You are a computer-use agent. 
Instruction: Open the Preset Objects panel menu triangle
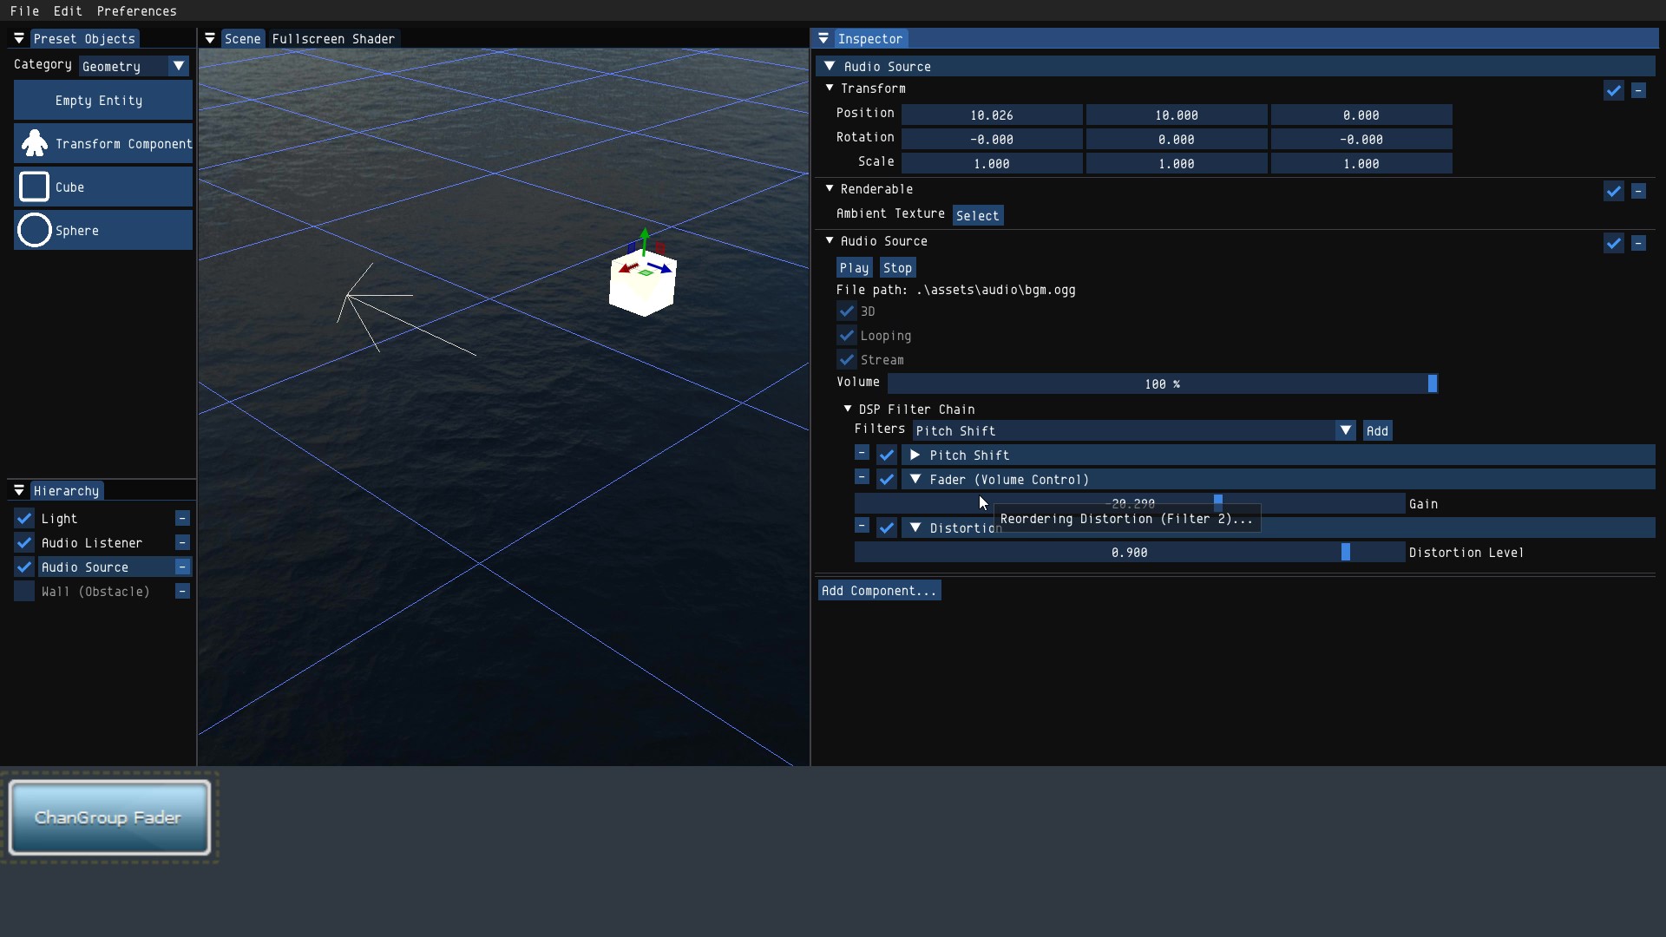[x=19, y=38]
